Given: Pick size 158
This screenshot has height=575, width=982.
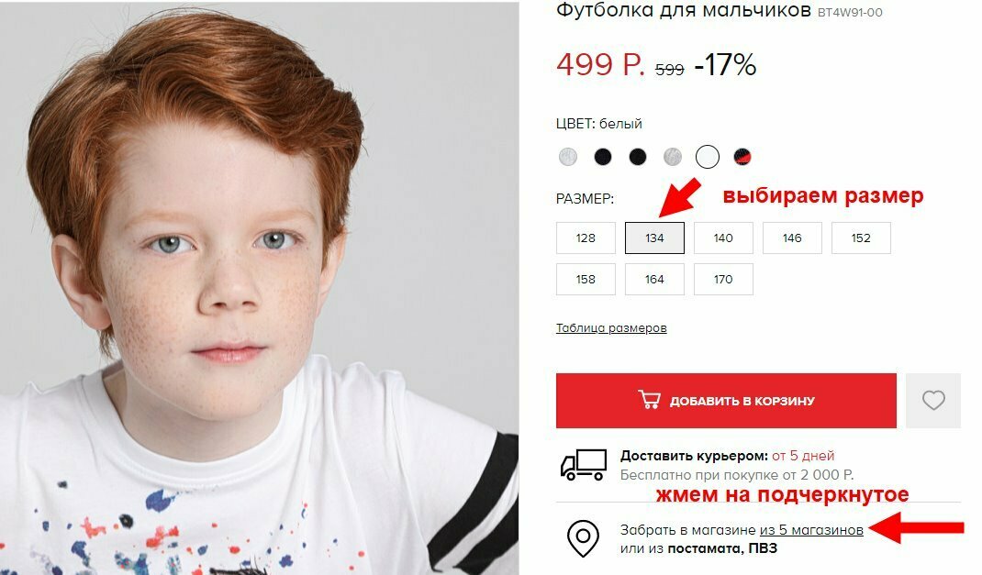Looking at the screenshot, I should point(586,279).
